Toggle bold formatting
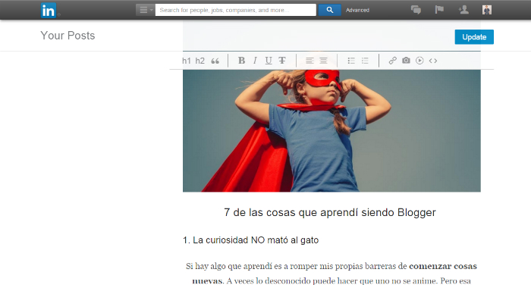 coord(241,61)
